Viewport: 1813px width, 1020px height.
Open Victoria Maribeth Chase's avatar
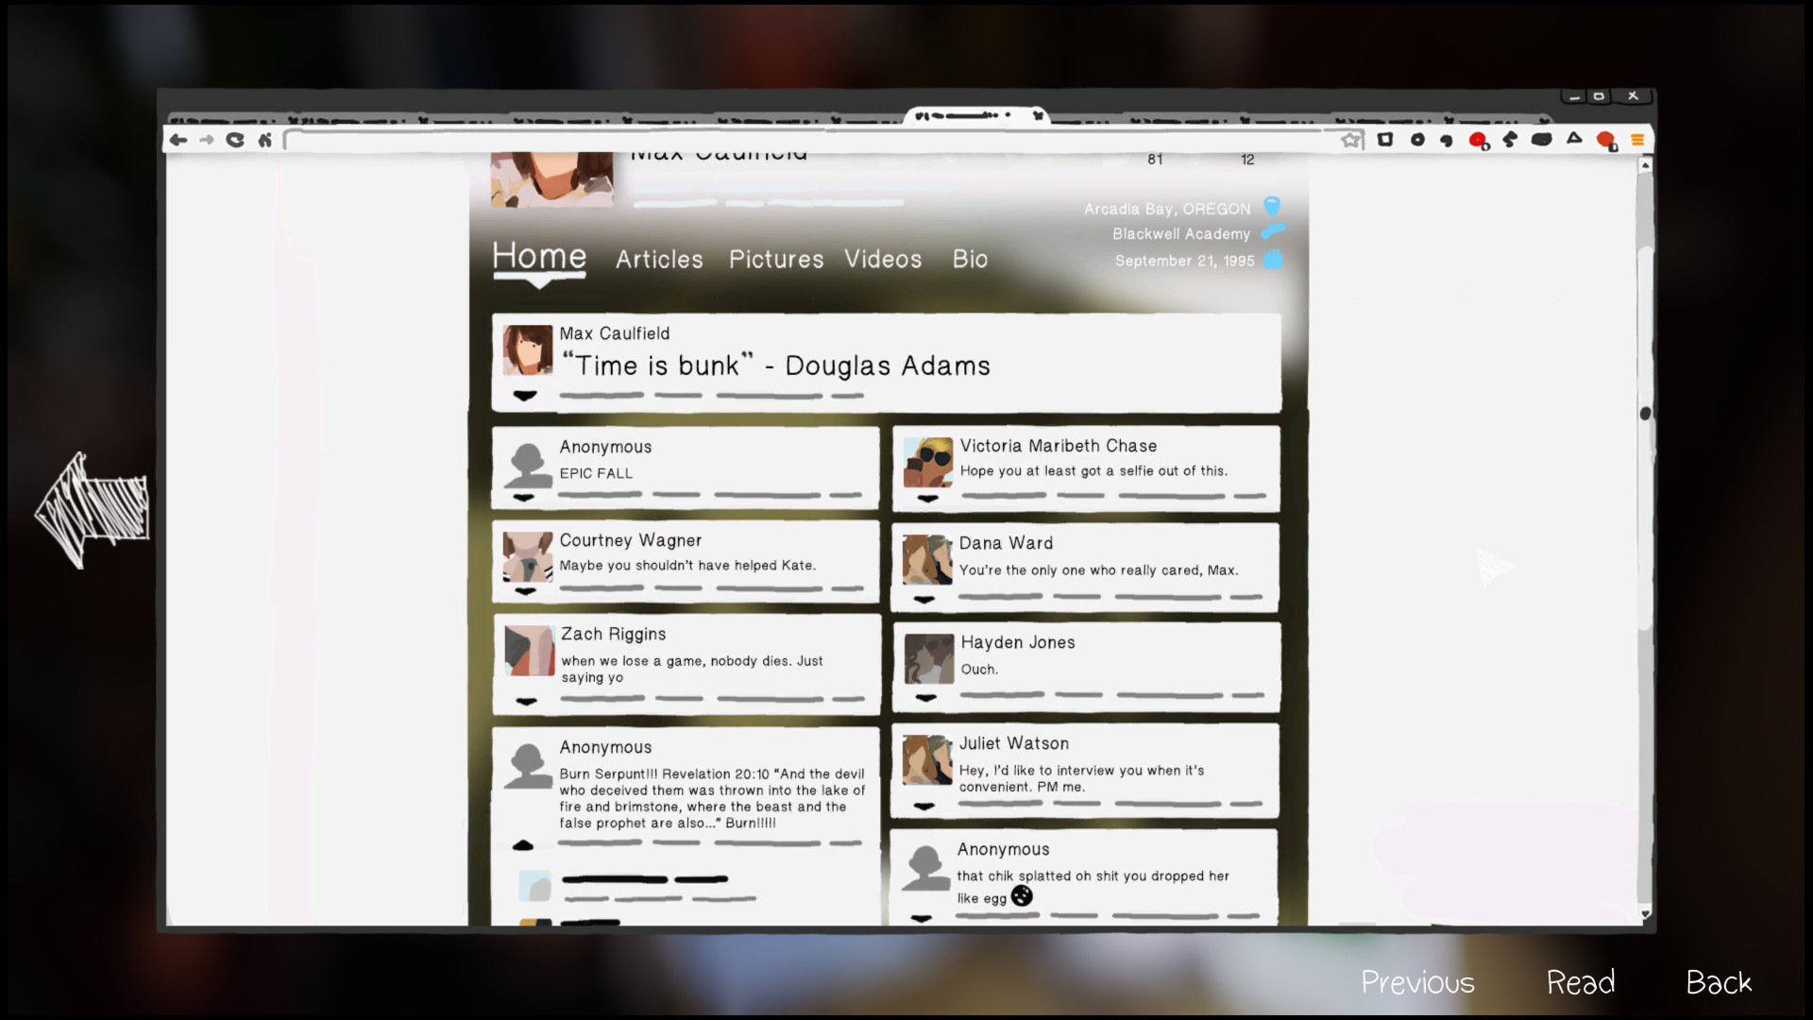[928, 462]
